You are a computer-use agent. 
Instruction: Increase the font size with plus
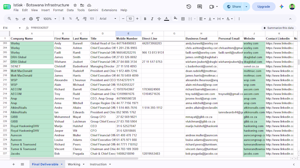click(137, 19)
